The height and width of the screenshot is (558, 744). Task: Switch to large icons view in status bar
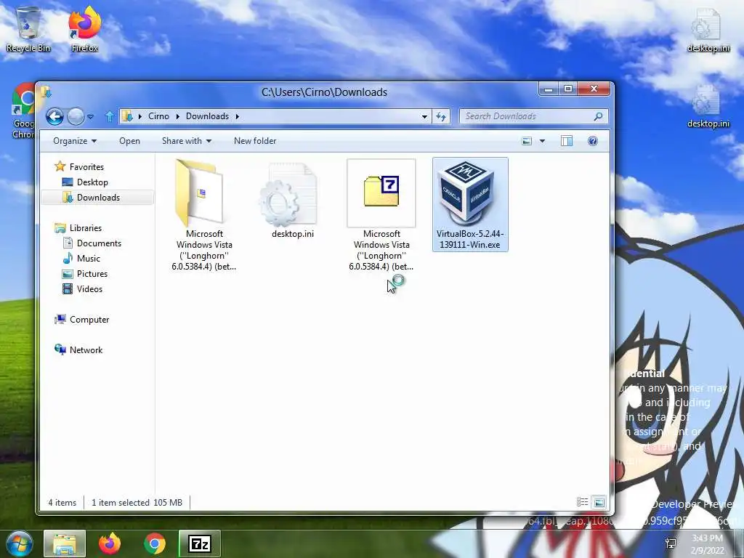point(599,502)
